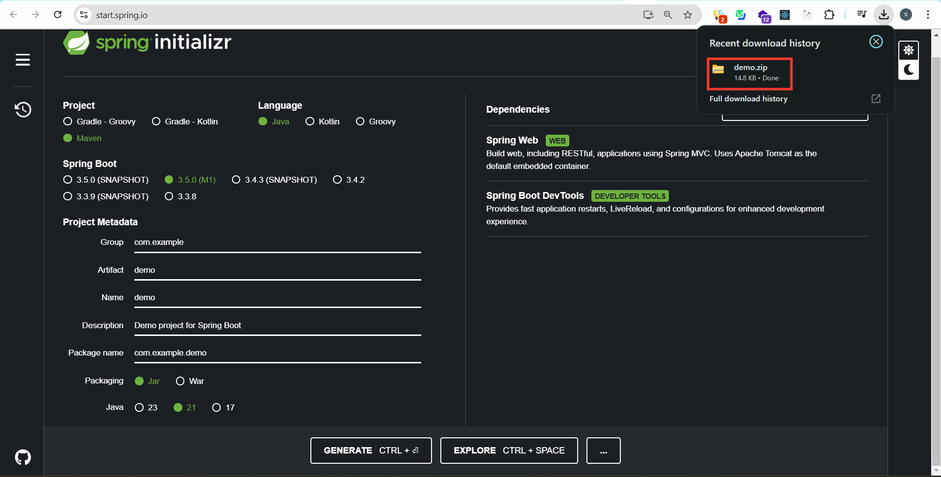The height and width of the screenshot is (477, 941).
Task: Select Java 21
Action: click(185, 407)
